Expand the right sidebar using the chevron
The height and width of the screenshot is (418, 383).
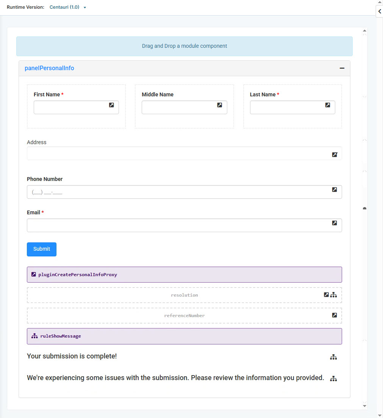coord(379,11)
